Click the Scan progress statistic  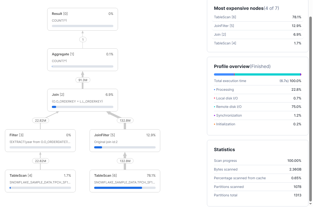coord(257,160)
